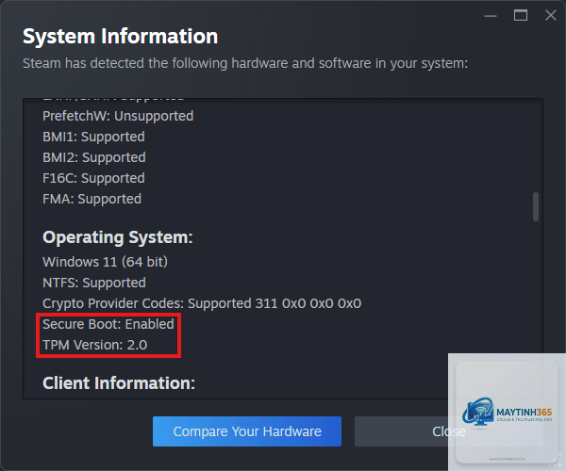Close window using the X icon
The image size is (566, 471).
point(551,15)
